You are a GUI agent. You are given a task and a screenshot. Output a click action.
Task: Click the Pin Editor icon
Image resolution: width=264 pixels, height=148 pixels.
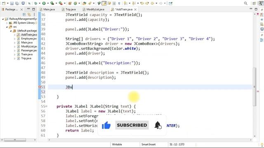tap(170, 3)
